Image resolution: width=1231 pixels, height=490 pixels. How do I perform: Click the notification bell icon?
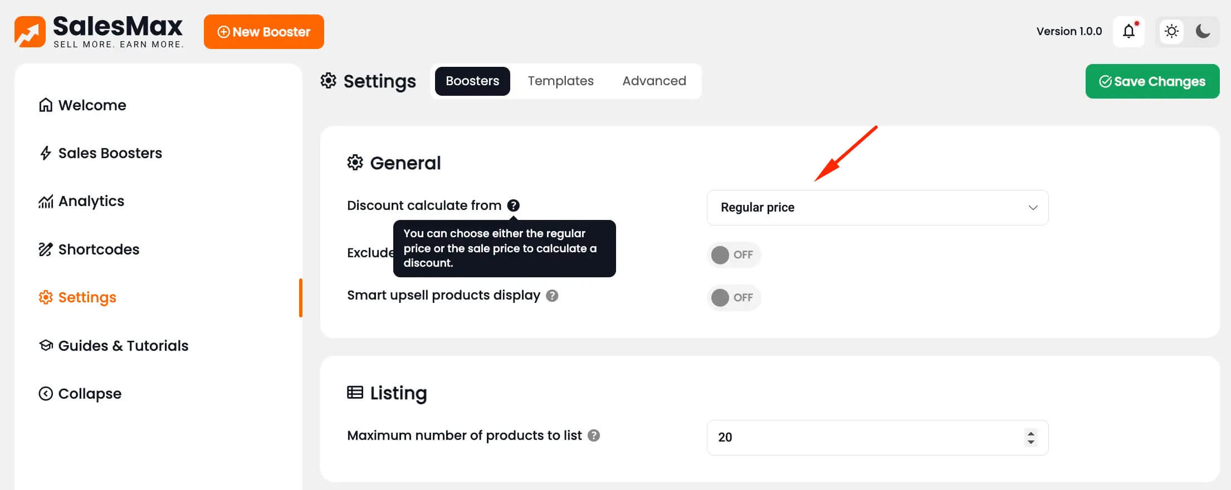pyautogui.click(x=1129, y=31)
